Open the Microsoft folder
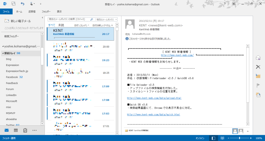 coord(12,101)
